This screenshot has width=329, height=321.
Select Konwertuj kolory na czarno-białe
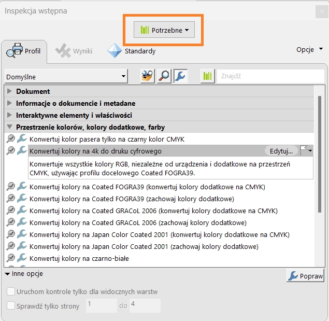click(x=79, y=258)
